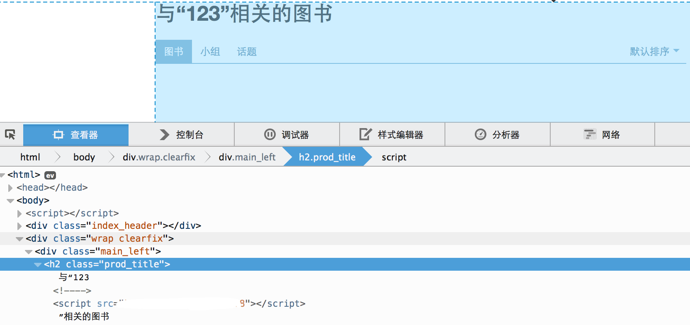Click the console arrow icon
The height and width of the screenshot is (325, 690).
click(165, 135)
